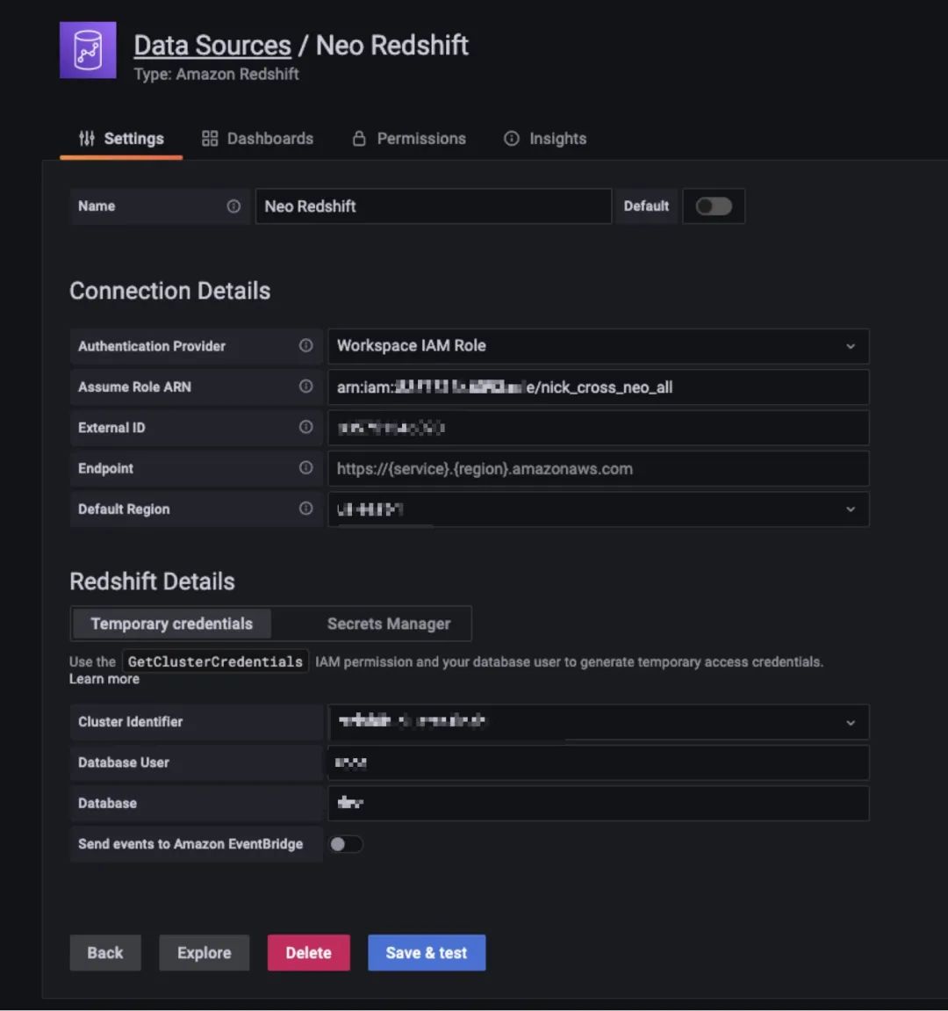Click the Dashboards tab grid icon
Image resolution: width=948 pixels, height=1011 pixels.
tap(210, 139)
